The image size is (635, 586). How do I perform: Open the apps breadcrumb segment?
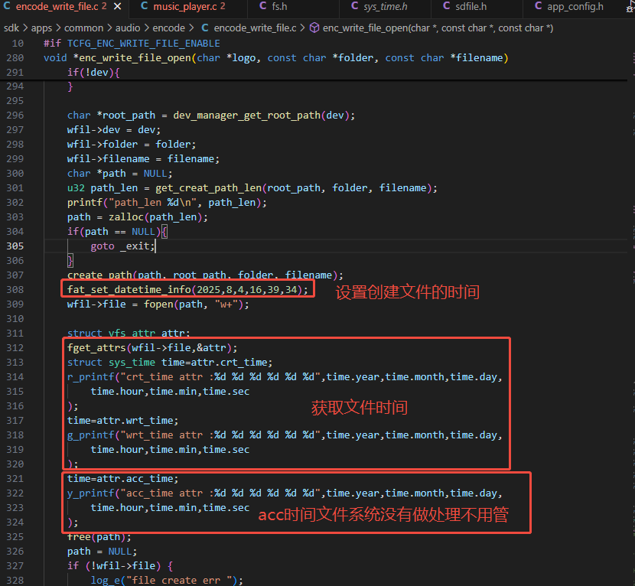point(41,28)
